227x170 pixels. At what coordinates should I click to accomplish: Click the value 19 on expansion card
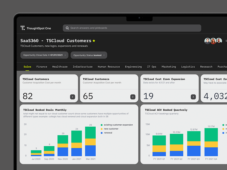148,96
